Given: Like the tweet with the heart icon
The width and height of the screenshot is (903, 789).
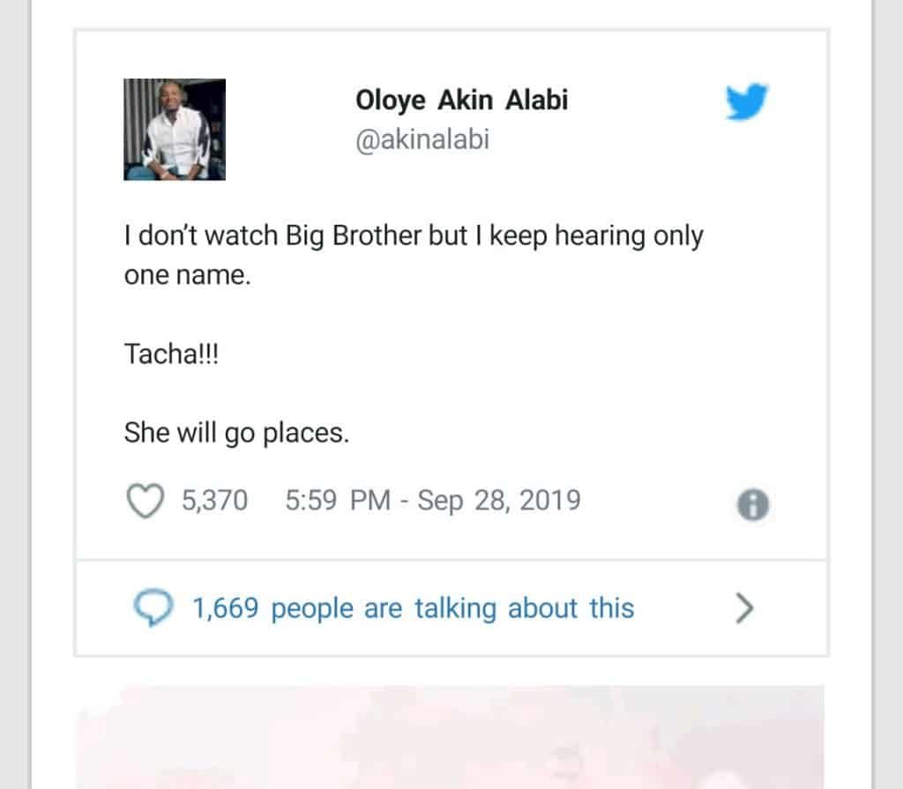Looking at the screenshot, I should [x=146, y=501].
